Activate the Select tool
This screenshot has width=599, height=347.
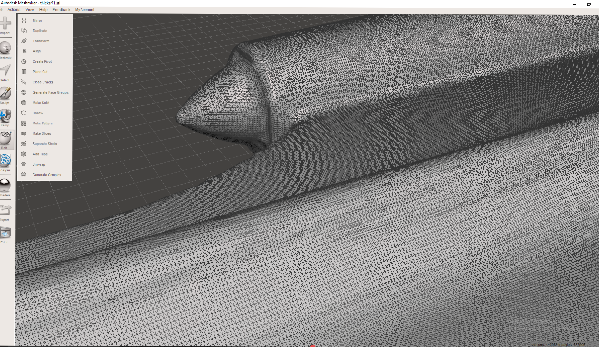point(5,73)
